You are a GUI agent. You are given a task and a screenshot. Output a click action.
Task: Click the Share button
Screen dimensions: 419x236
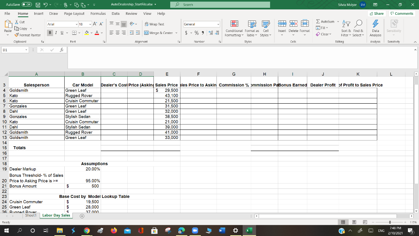(376, 13)
